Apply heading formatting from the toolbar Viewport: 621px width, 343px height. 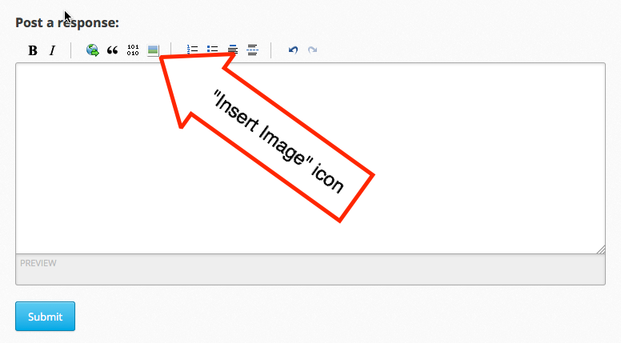click(x=232, y=50)
